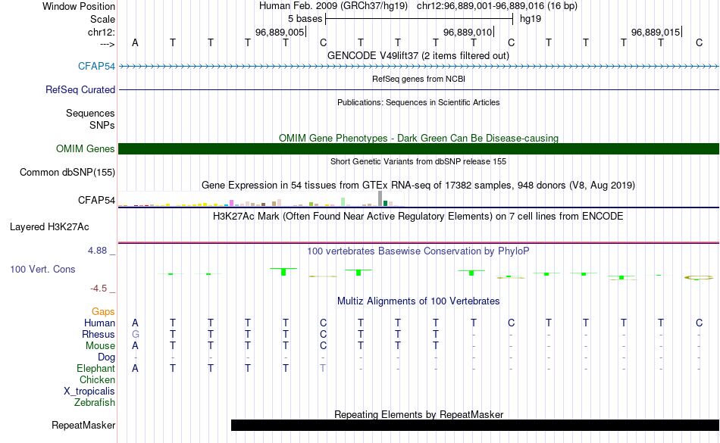The width and height of the screenshot is (720, 443).
Task: Click the Sequences track label
Action: click(x=90, y=114)
